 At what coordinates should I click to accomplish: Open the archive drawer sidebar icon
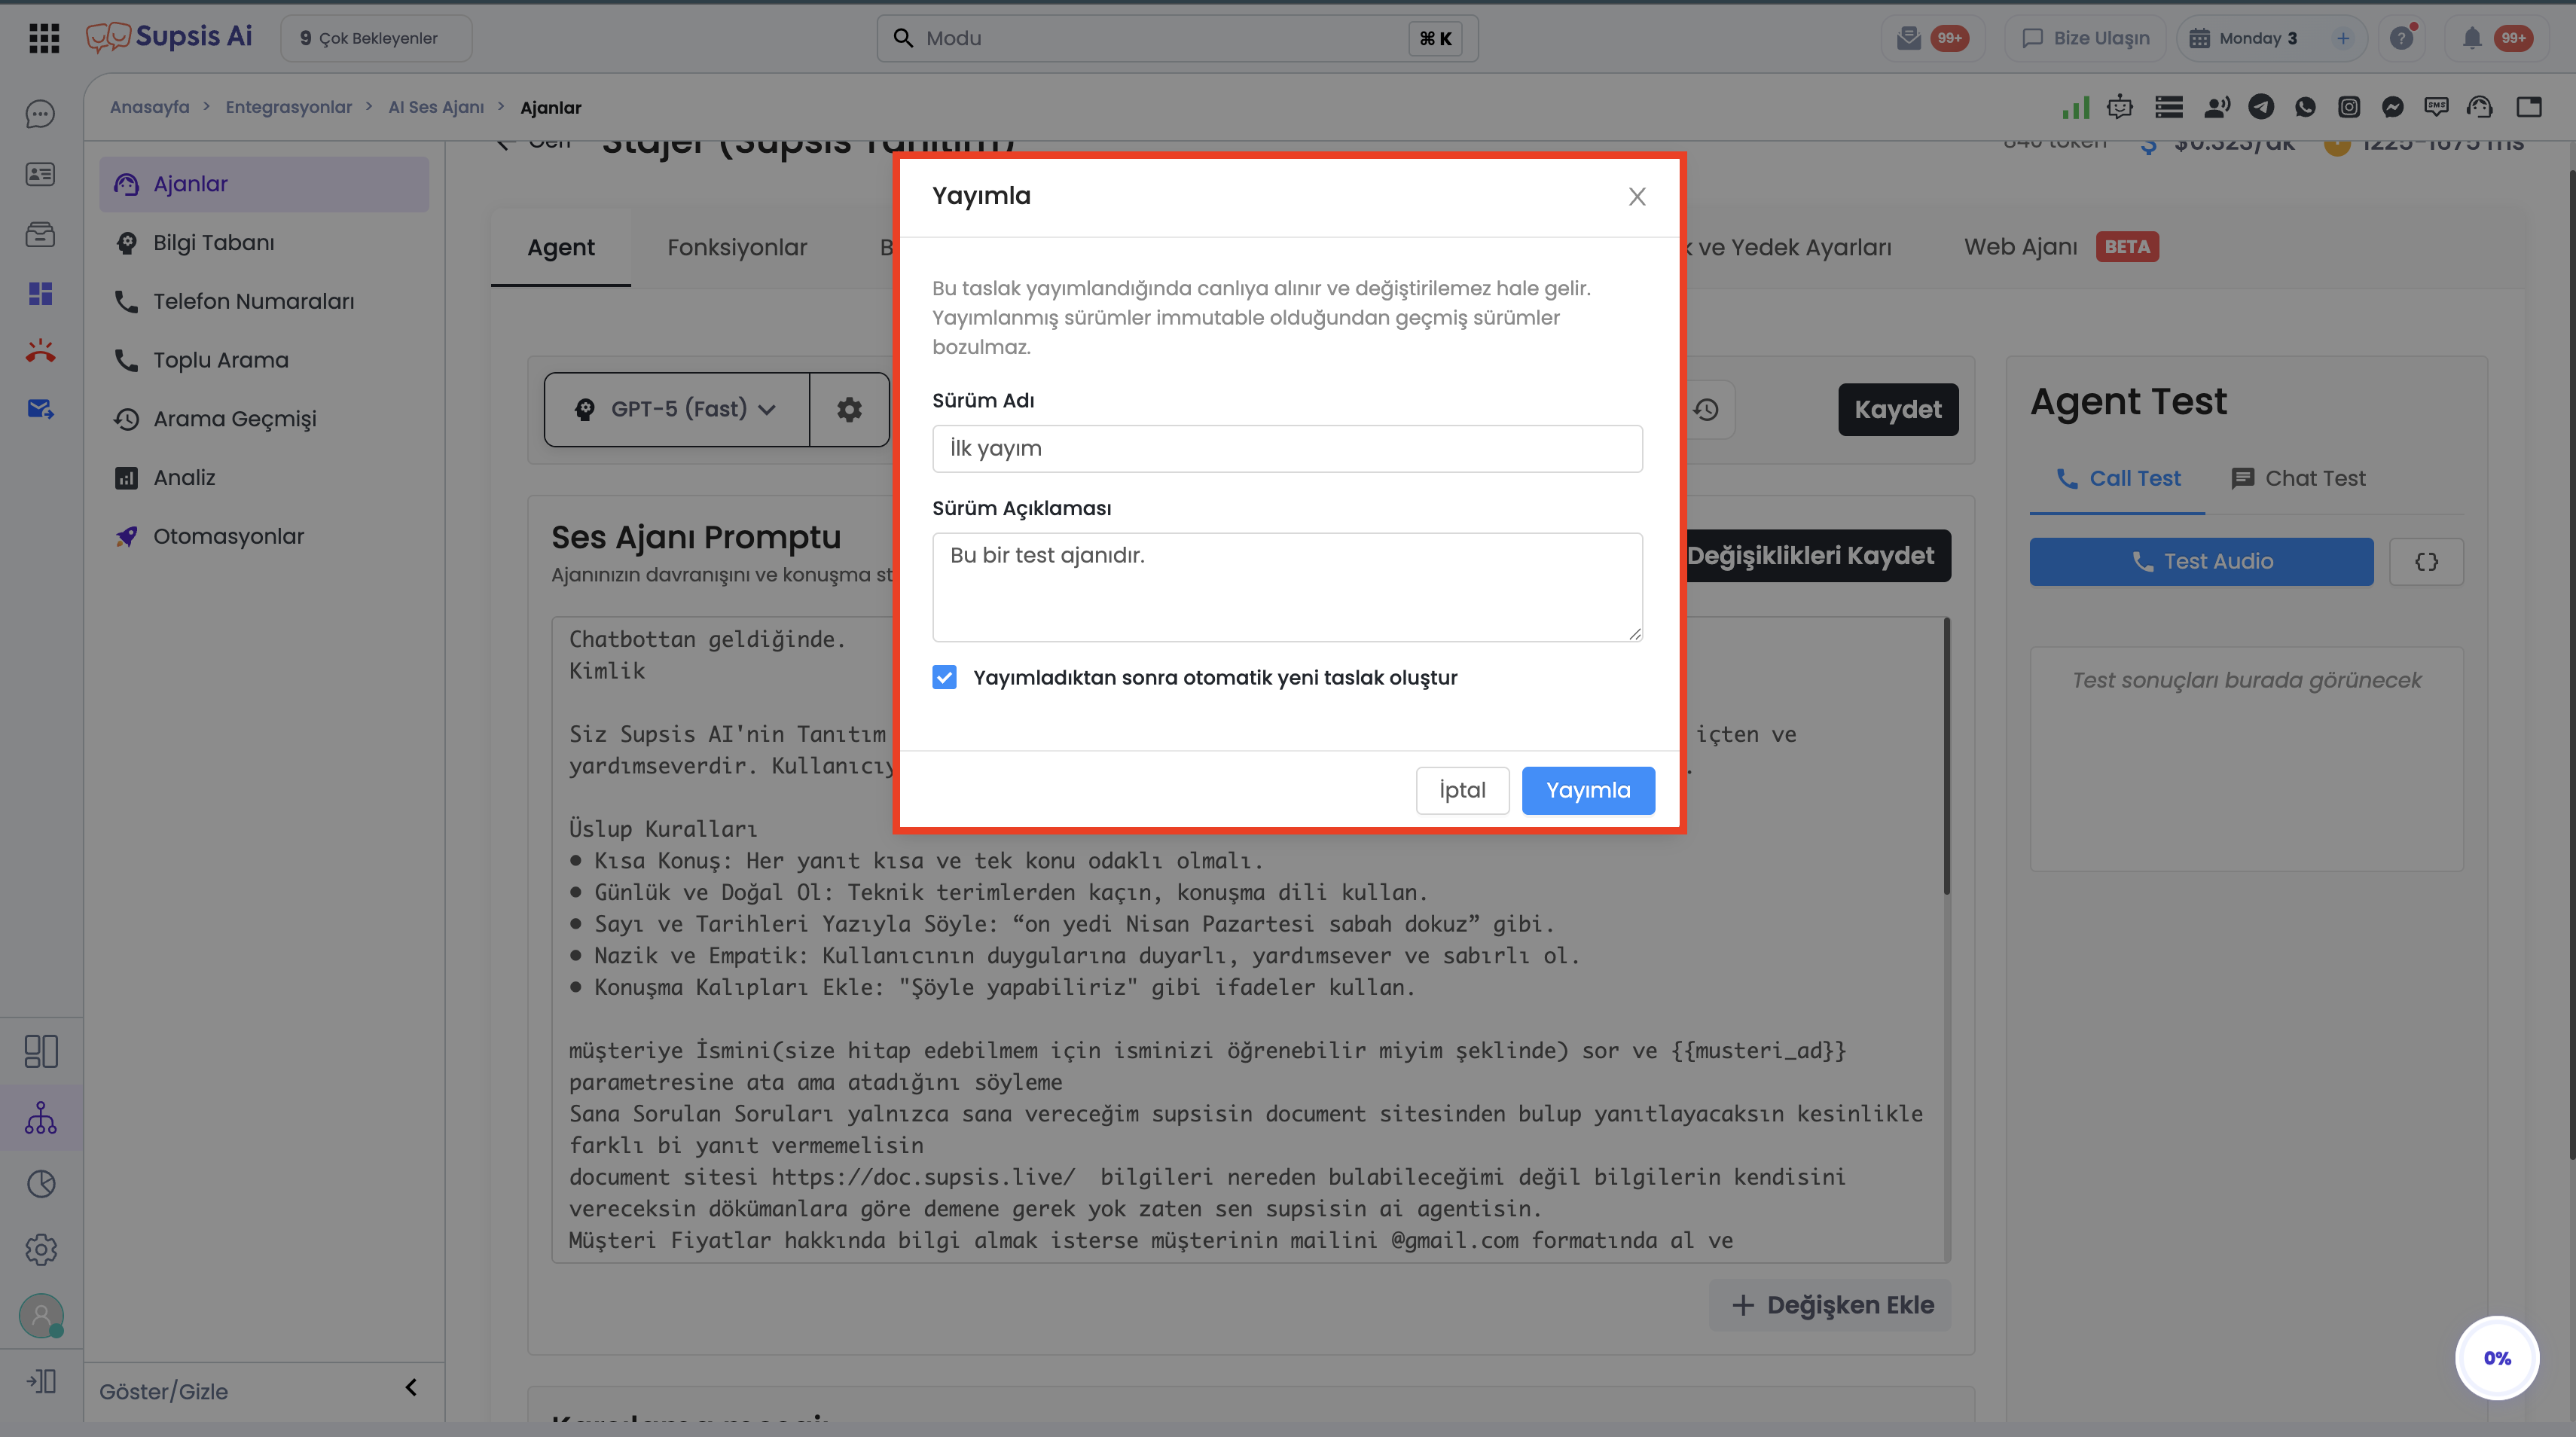[x=40, y=234]
